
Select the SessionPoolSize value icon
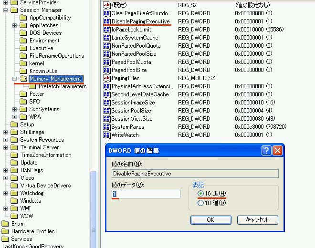coord(107,111)
